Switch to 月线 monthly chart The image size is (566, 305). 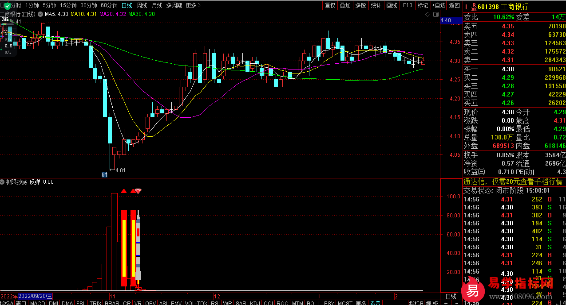(157, 5)
